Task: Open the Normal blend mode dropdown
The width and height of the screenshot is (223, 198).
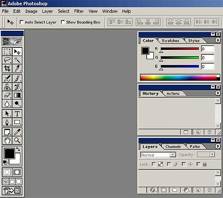Action: pos(158,155)
